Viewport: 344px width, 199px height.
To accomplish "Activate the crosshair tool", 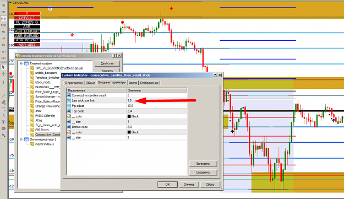I will pyautogui.click(x=3, y=74).
